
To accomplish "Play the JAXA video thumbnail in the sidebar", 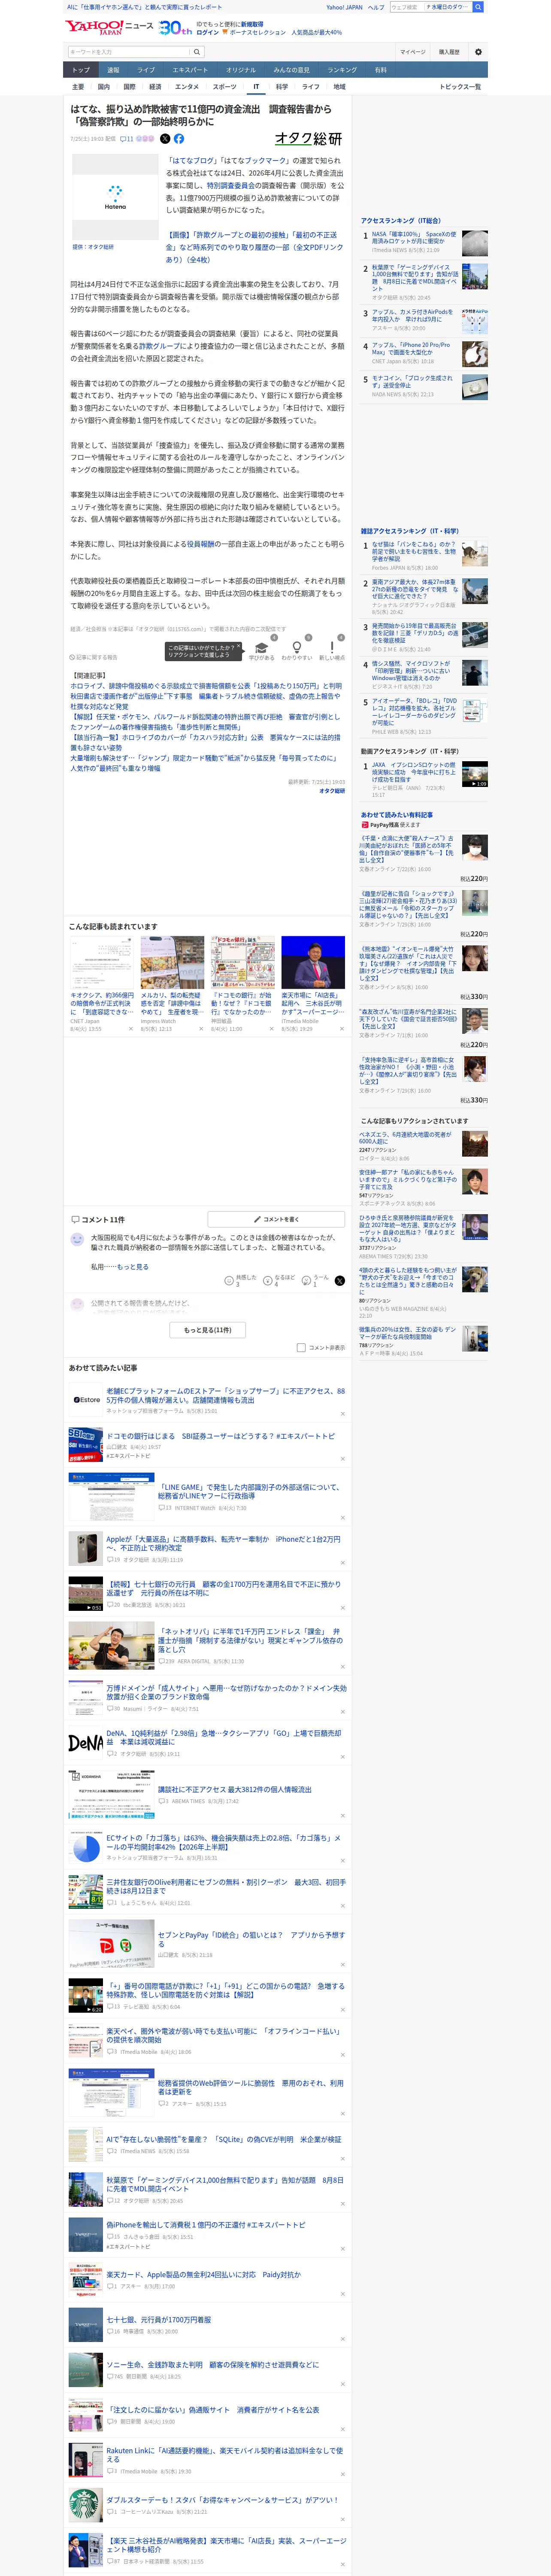I will (475, 774).
